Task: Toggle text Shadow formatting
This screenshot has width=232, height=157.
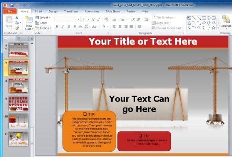Action: (x=74, y=27)
